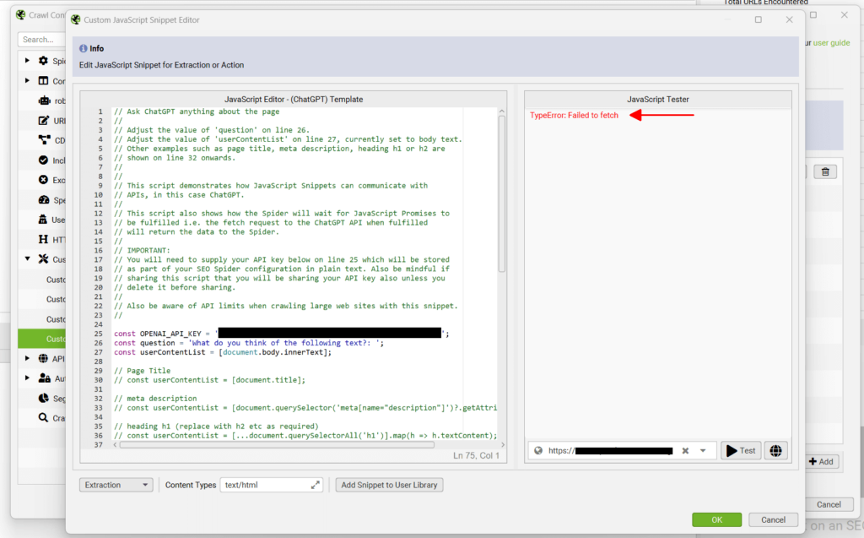Run the snippet with the Test button
Screen dimensions: 864x538
click(x=740, y=450)
